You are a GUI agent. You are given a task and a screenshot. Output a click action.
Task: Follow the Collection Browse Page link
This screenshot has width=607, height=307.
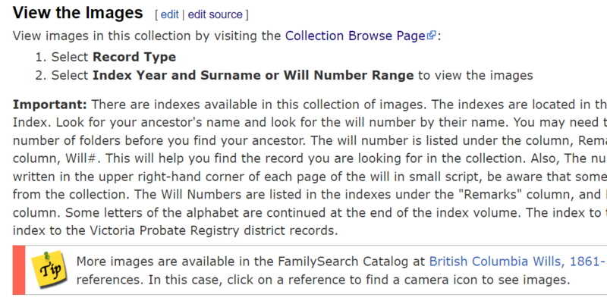click(x=355, y=36)
